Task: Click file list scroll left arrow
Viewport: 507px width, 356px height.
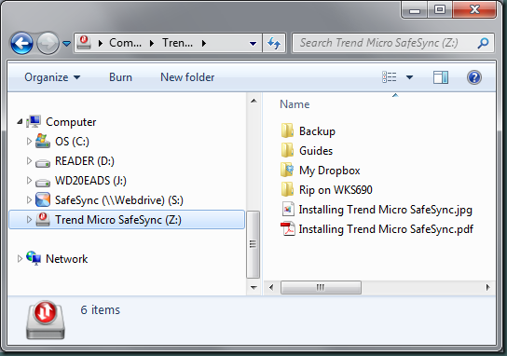Action: tap(271, 287)
